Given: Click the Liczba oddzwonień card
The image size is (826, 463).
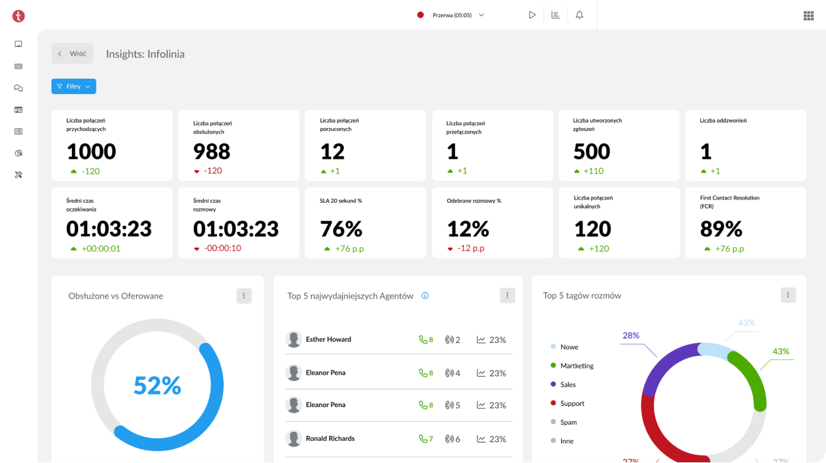Looking at the screenshot, I should tap(745, 145).
